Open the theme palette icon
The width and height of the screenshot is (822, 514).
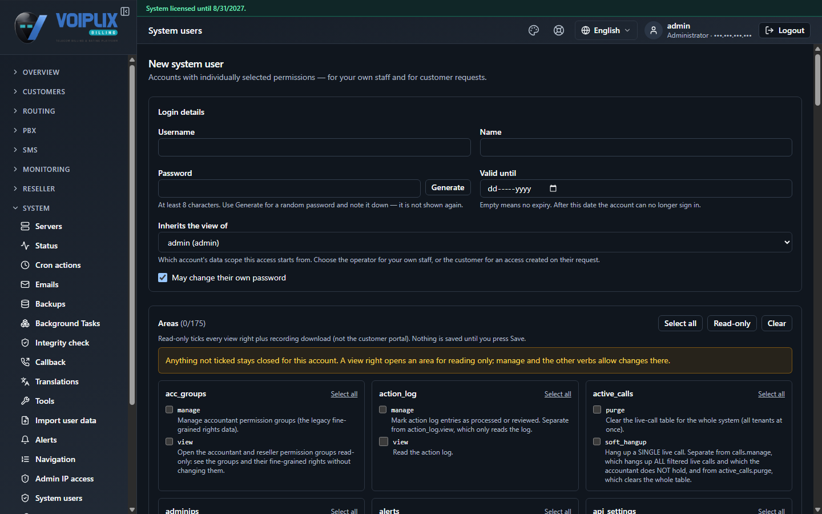[x=534, y=30]
